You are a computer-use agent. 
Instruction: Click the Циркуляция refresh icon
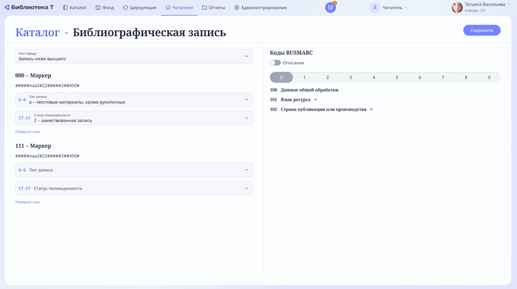[x=125, y=7]
